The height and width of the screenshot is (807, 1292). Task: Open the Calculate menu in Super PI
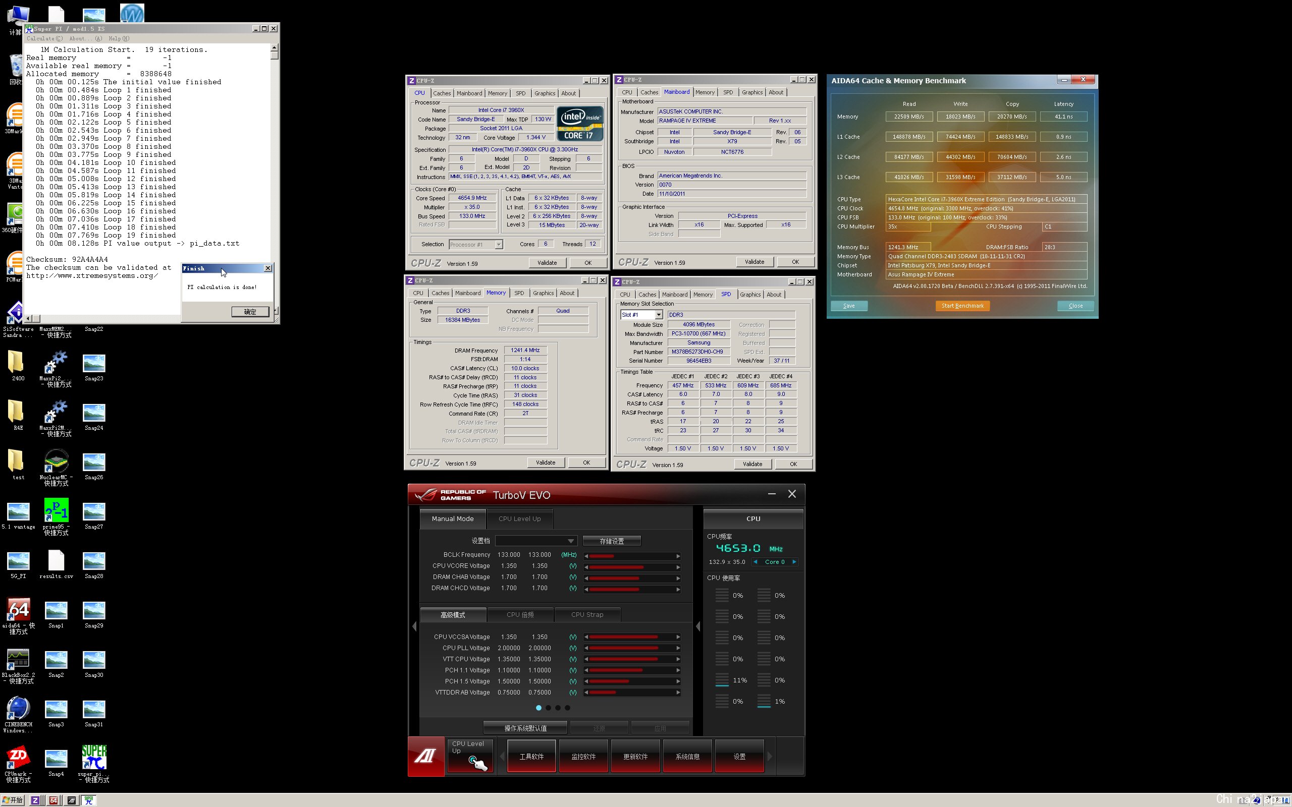[44, 38]
